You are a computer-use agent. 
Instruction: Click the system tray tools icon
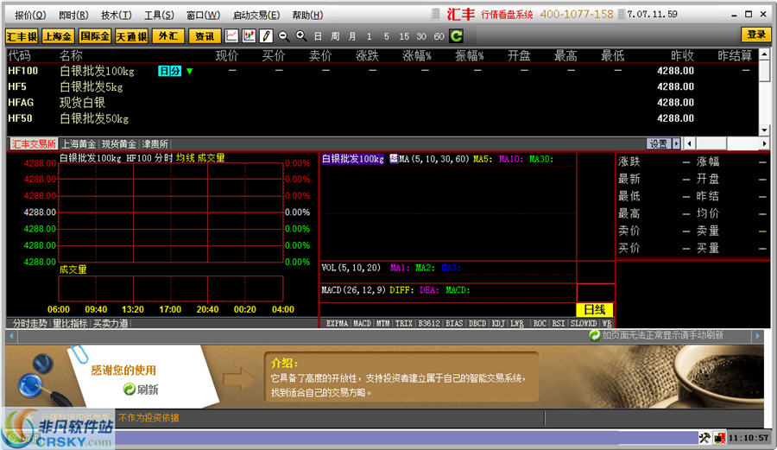704,438
